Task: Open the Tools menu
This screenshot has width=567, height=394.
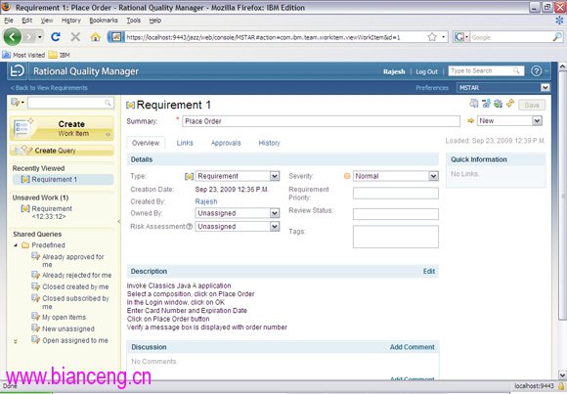Action: 133,21
